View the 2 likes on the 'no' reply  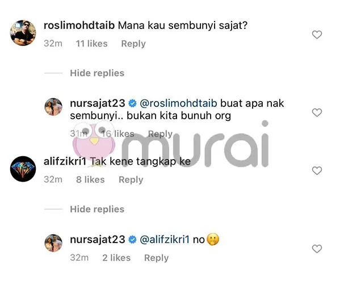(x=116, y=258)
